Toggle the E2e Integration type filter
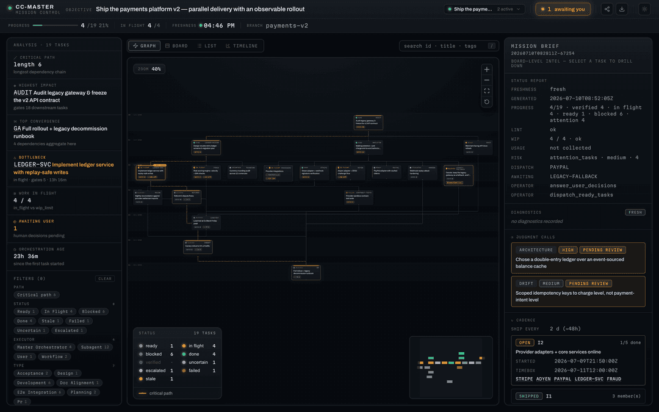The image size is (659, 412). (x=39, y=392)
